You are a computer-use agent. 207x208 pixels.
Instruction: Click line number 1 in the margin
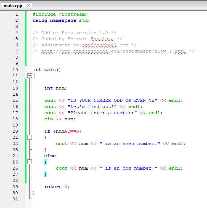17,14
